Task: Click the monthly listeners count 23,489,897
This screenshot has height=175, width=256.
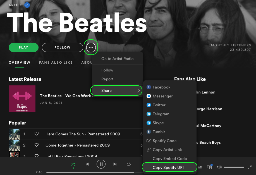Action: click(x=240, y=50)
